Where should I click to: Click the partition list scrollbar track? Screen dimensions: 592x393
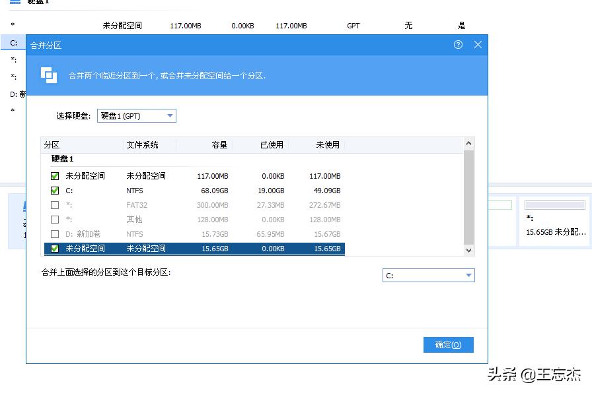tap(468, 198)
